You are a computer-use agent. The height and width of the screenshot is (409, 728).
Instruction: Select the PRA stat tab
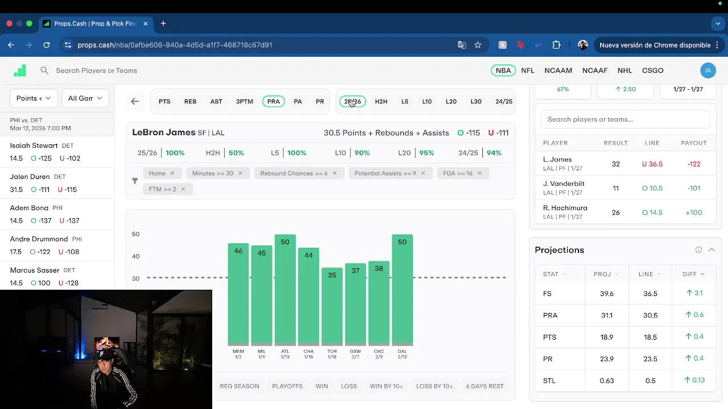[274, 102]
